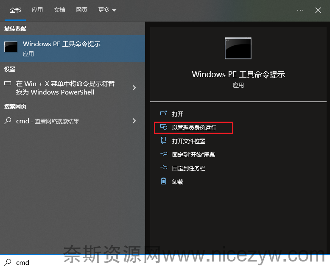This screenshot has width=330, height=270.
Task: Open the 更多 dropdown filter
Action: point(107,10)
